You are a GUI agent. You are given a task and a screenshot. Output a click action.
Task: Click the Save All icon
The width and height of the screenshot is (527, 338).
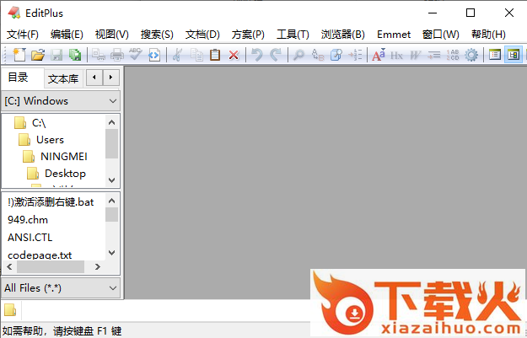coord(74,55)
